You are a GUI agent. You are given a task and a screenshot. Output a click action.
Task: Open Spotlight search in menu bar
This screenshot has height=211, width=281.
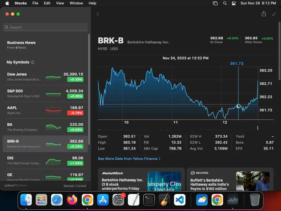(x=224, y=3)
